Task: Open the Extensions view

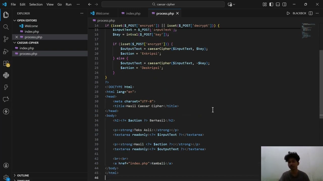Action: pos(6,64)
